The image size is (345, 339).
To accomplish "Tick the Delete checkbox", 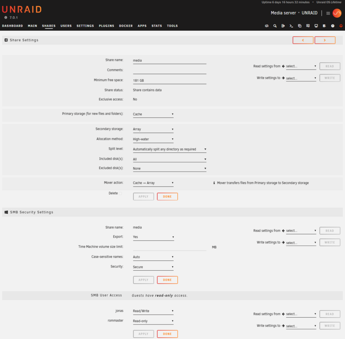I will point(120,193).
